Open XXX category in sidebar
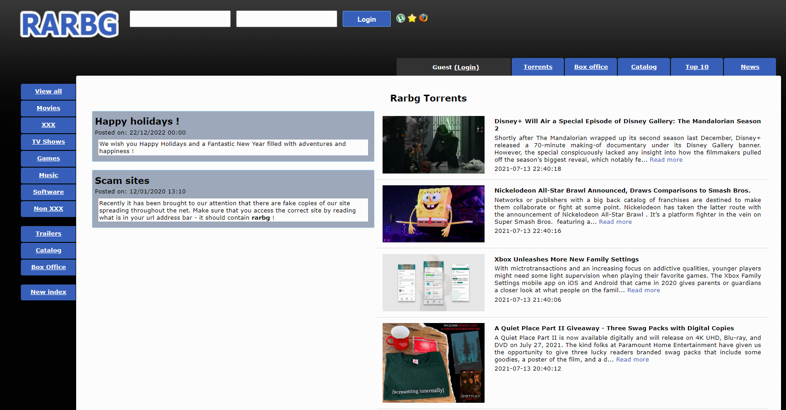This screenshot has width=786, height=410. pos(49,125)
